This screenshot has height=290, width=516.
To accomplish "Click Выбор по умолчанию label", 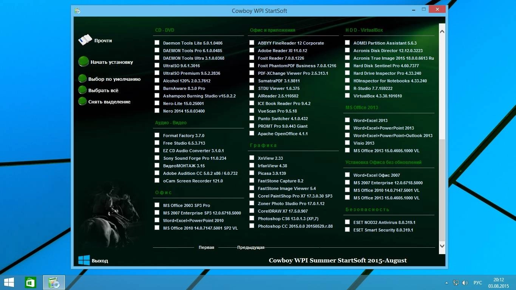I will coord(114,79).
